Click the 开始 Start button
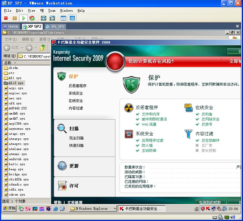The width and height of the screenshot is (243, 221). (x=9, y=208)
